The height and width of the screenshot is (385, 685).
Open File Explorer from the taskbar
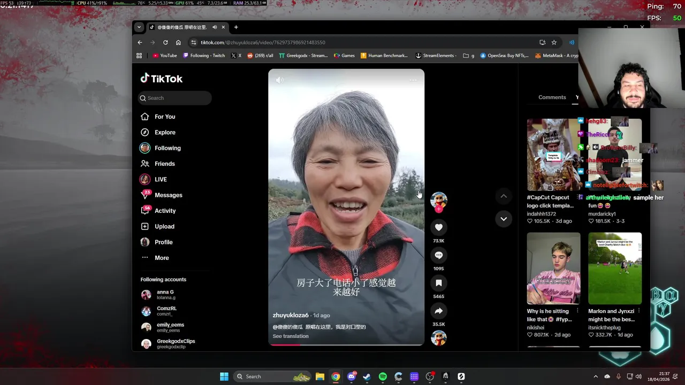[319, 376]
